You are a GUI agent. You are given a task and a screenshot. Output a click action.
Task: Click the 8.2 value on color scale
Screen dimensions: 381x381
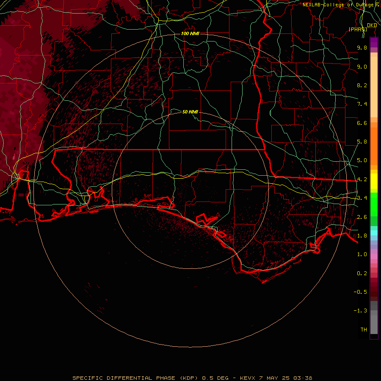362,85
